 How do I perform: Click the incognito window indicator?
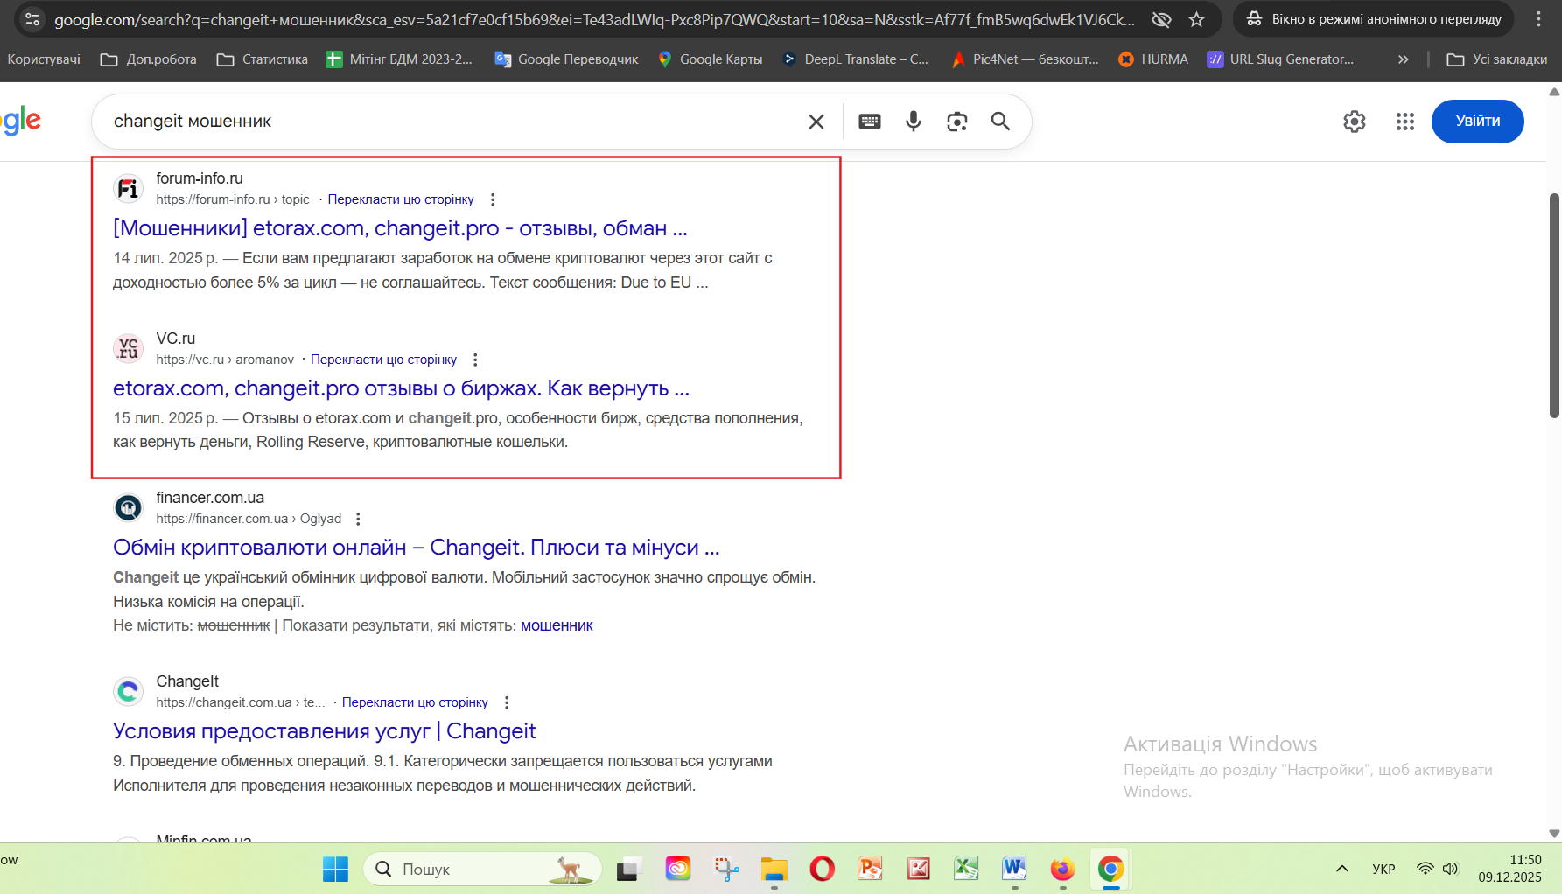(x=1373, y=19)
